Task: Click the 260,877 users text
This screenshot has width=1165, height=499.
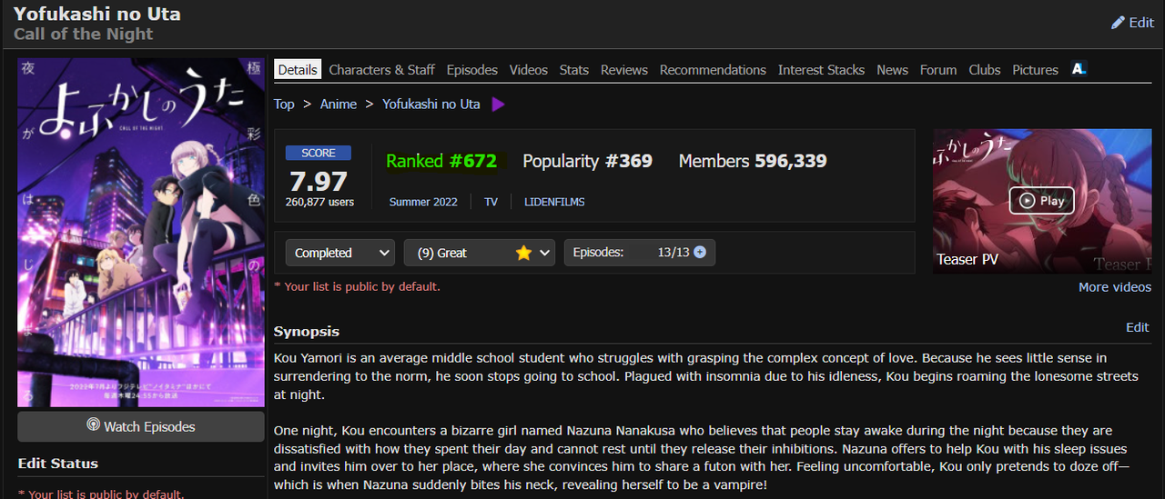Action: pyautogui.click(x=319, y=202)
